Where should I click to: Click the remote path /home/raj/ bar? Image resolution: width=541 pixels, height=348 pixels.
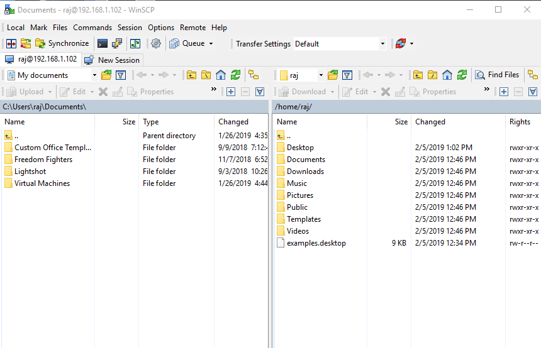point(406,107)
